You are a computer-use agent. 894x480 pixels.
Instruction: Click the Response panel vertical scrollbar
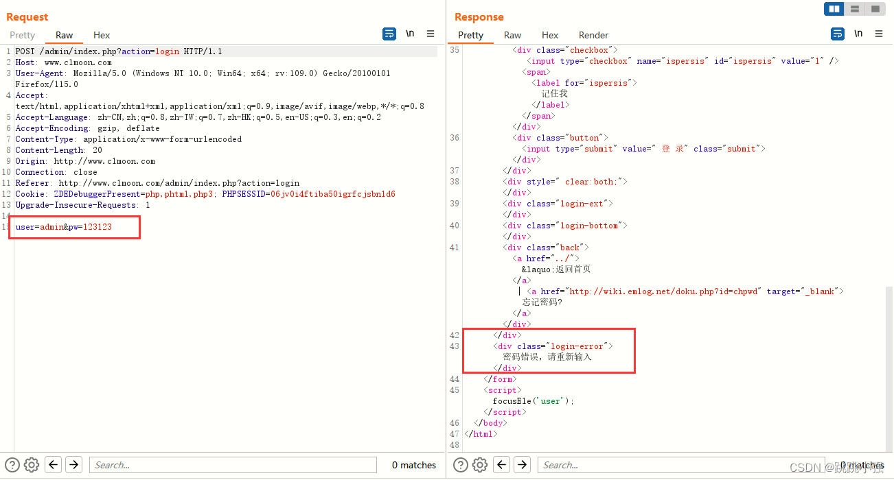pyautogui.click(x=889, y=369)
